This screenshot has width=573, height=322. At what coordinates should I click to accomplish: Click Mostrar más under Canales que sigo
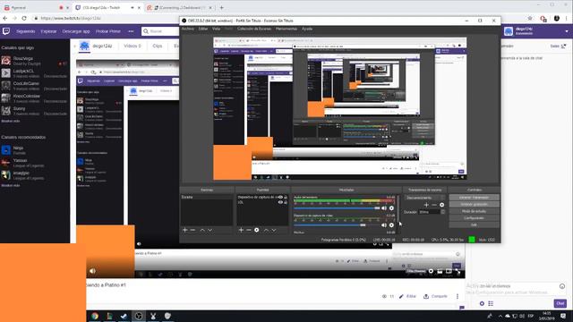click(x=11, y=121)
